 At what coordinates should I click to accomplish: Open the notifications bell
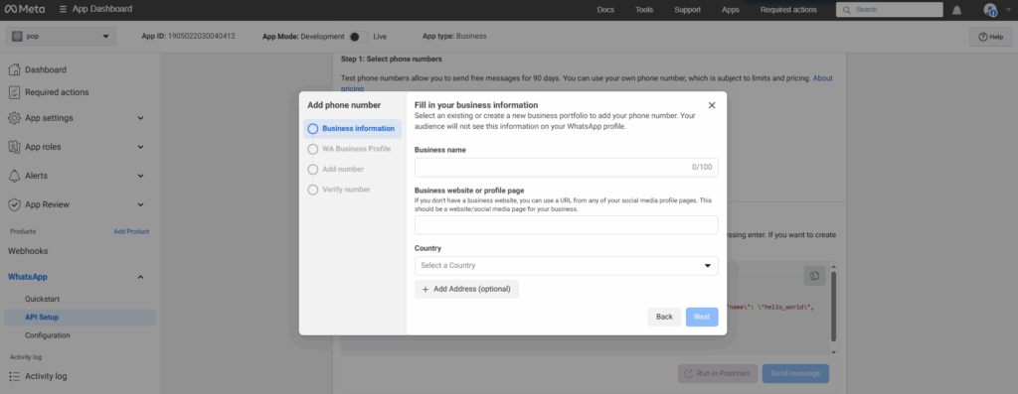pyautogui.click(x=957, y=10)
